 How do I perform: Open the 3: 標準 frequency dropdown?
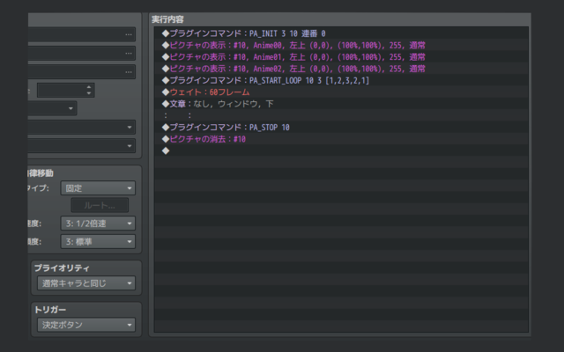click(98, 242)
